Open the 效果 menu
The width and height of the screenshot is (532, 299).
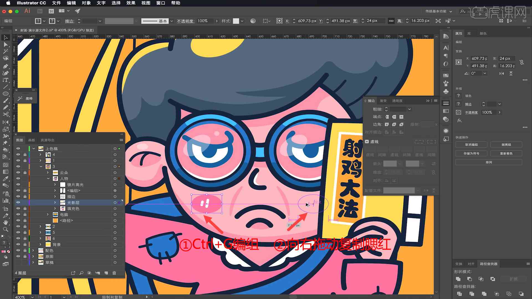click(x=131, y=3)
